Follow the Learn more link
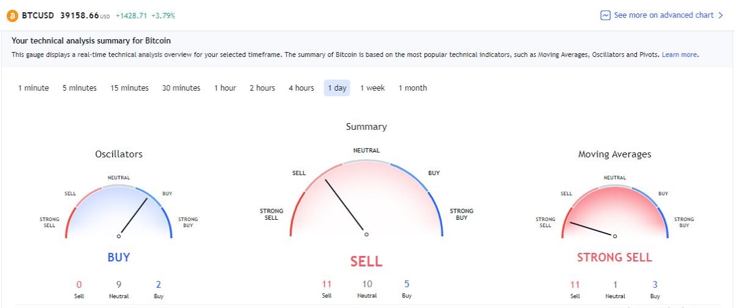735x308 pixels. point(679,54)
